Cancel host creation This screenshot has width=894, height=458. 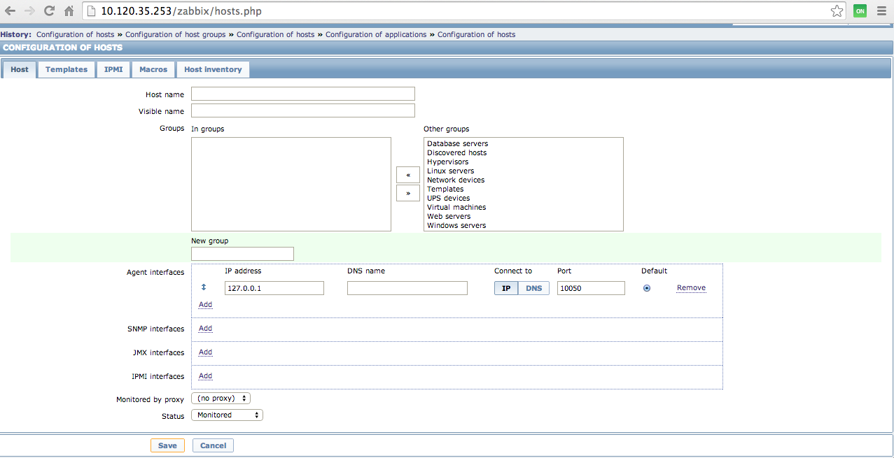point(213,445)
